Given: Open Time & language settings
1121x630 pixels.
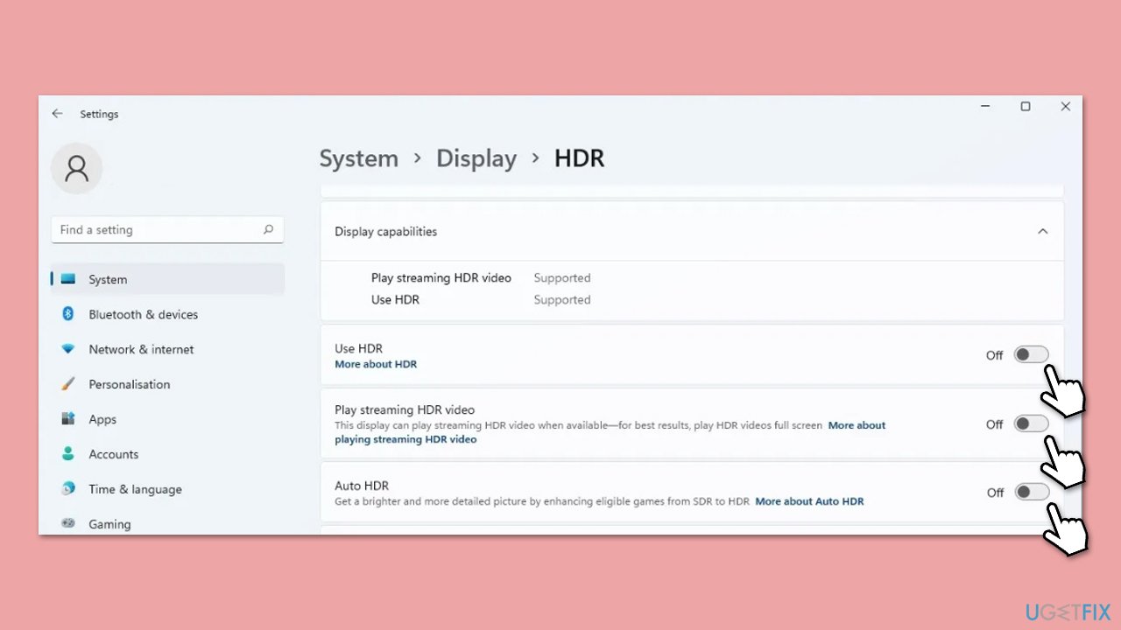Looking at the screenshot, I should click(135, 489).
